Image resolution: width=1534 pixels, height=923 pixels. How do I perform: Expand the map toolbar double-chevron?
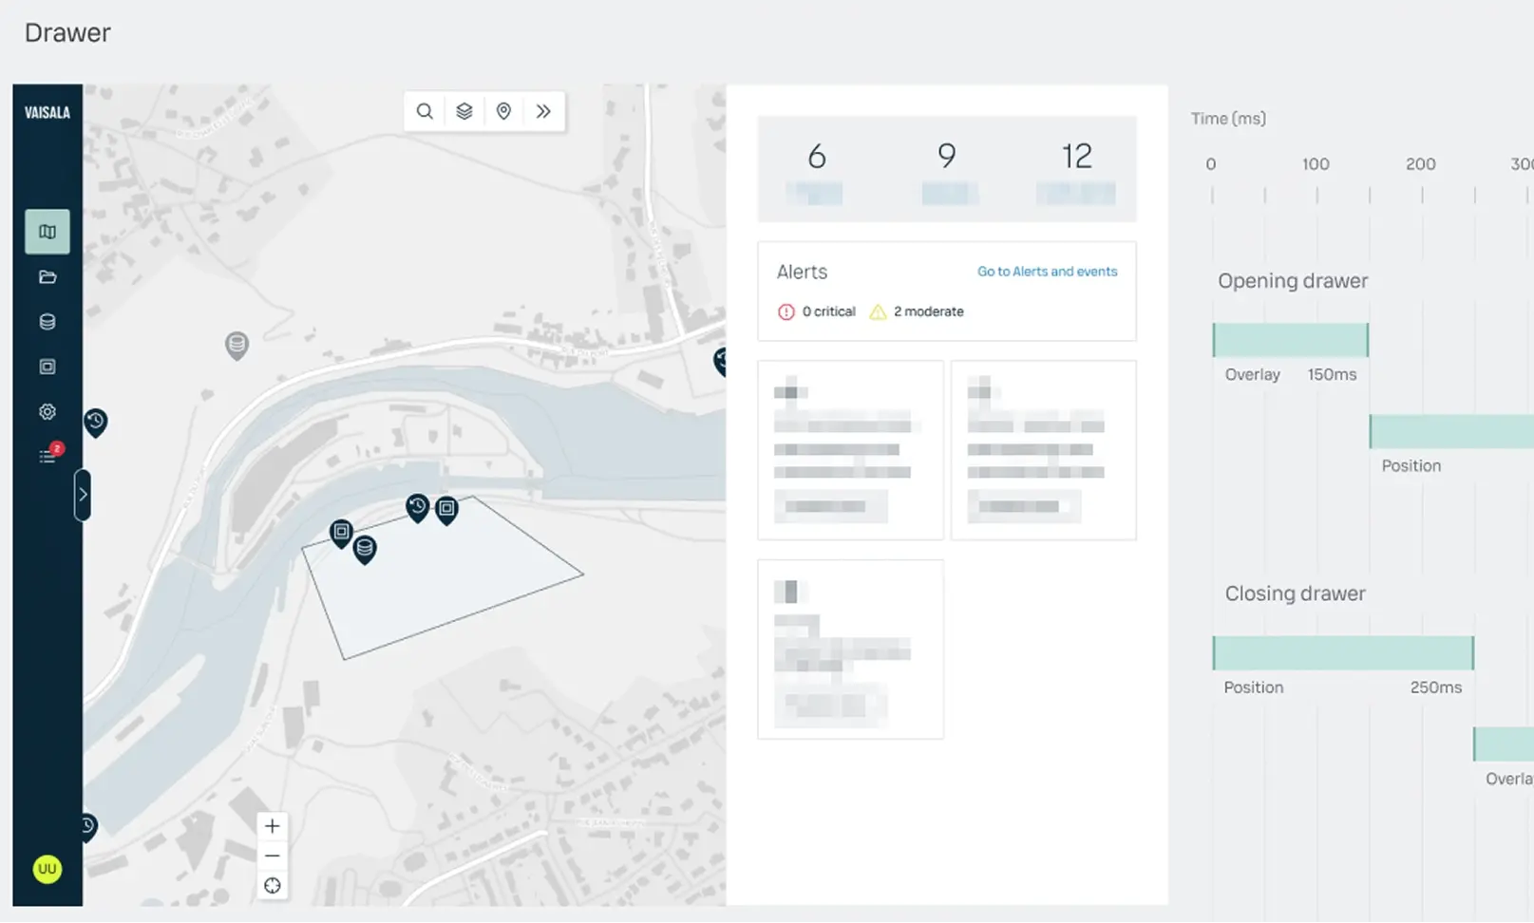[543, 111]
